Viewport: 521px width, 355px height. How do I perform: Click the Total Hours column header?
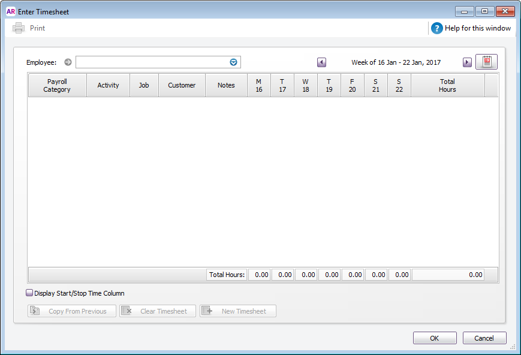click(447, 85)
